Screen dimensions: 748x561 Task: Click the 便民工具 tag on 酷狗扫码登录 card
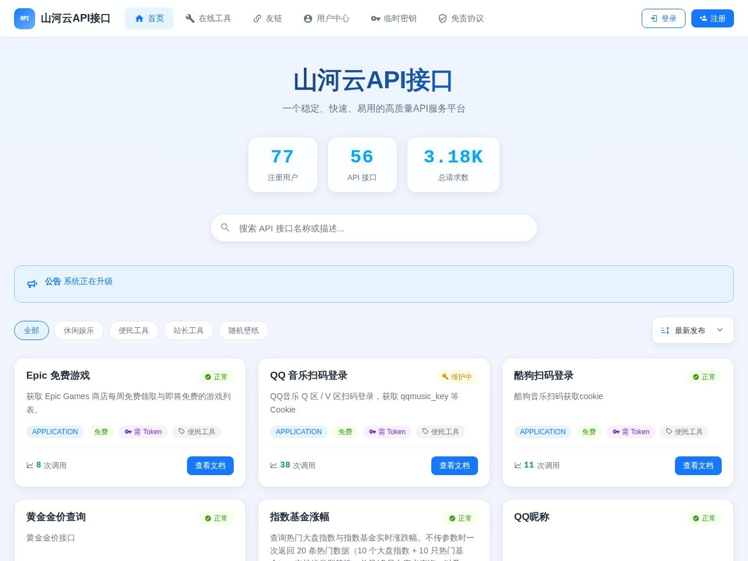coord(684,432)
